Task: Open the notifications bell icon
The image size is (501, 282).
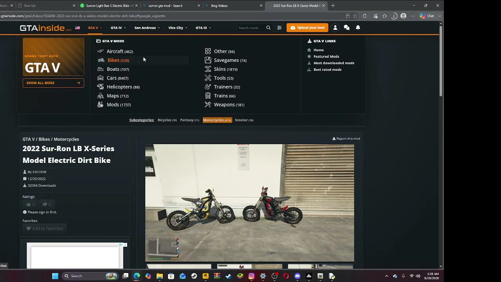Action: coord(358,28)
